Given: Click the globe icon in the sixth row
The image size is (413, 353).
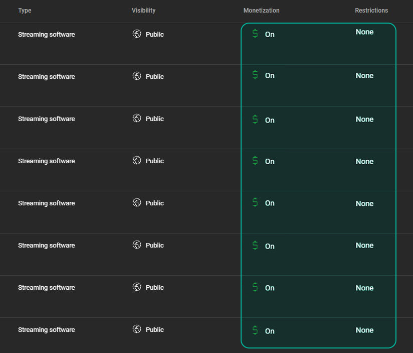Looking at the screenshot, I should click(137, 245).
